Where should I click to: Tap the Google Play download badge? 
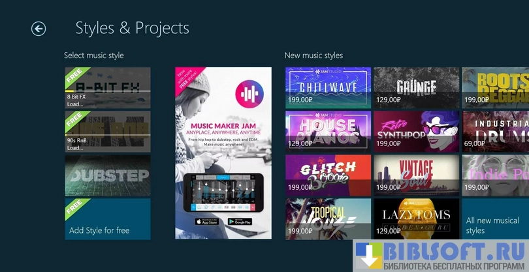coord(240,222)
